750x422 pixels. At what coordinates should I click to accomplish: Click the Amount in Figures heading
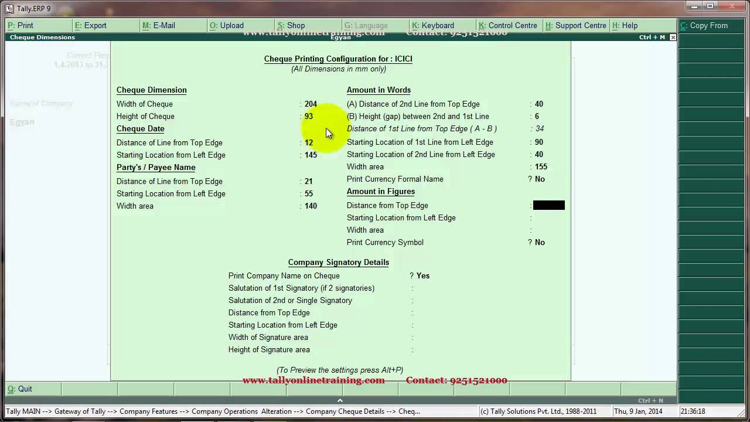[x=381, y=191]
